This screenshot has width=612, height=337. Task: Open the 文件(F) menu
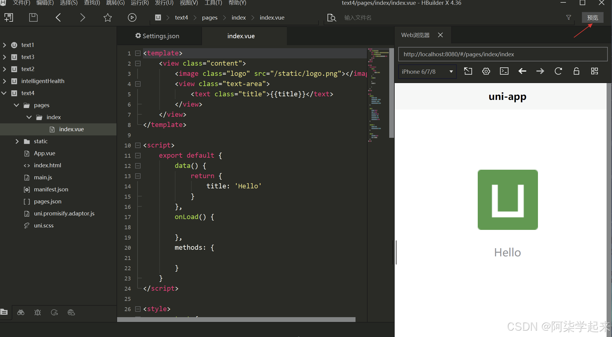click(x=21, y=3)
